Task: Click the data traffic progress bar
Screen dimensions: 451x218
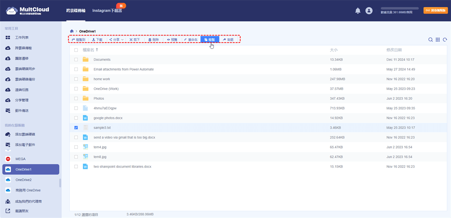Action: [400, 8]
